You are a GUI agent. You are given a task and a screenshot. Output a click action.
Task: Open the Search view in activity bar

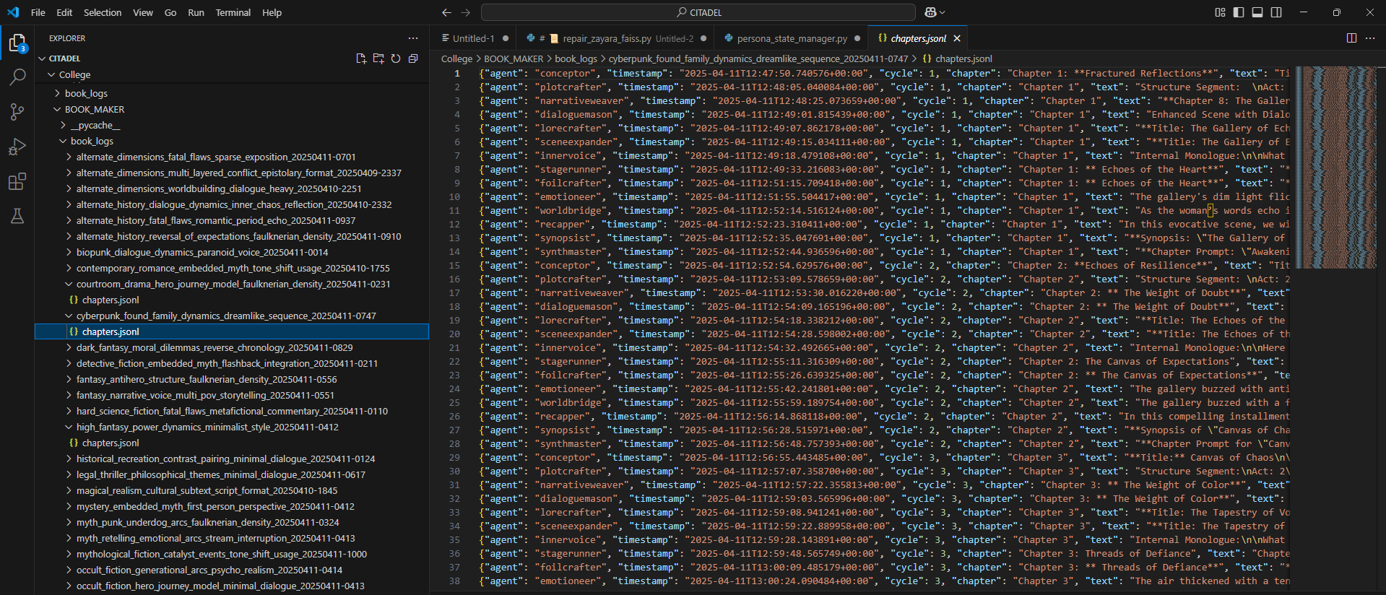click(17, 77)
